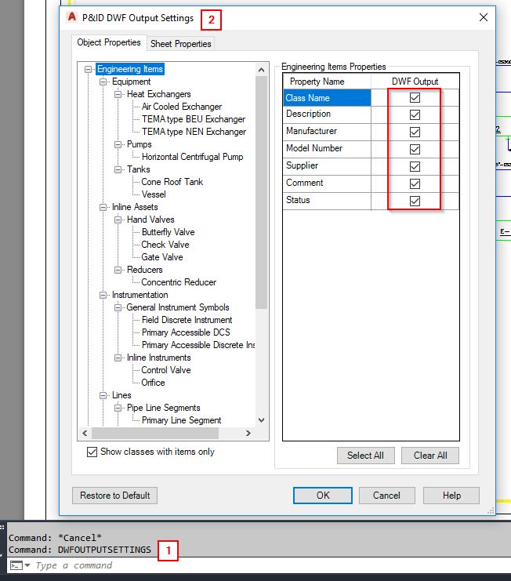
Task: Select Control Valve item
Action: click(x=166, y=370)
